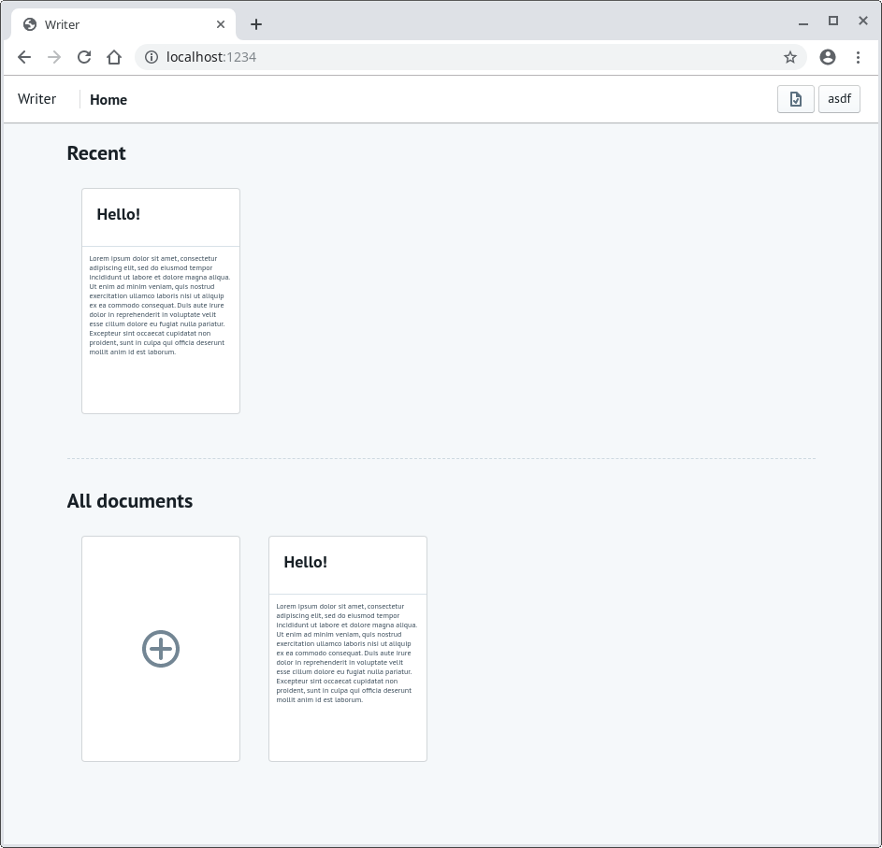882x848 pixels.
Task: Open the browser profile avatar
Action: (x=828, y=57)
